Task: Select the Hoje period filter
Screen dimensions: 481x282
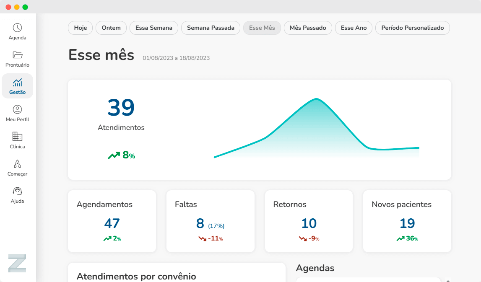Action: point(81,28)
